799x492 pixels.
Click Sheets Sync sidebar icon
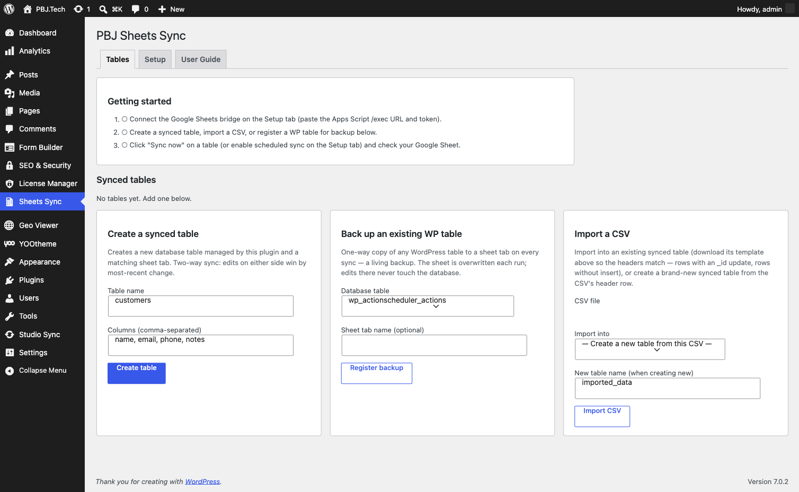tap(10, 201)
